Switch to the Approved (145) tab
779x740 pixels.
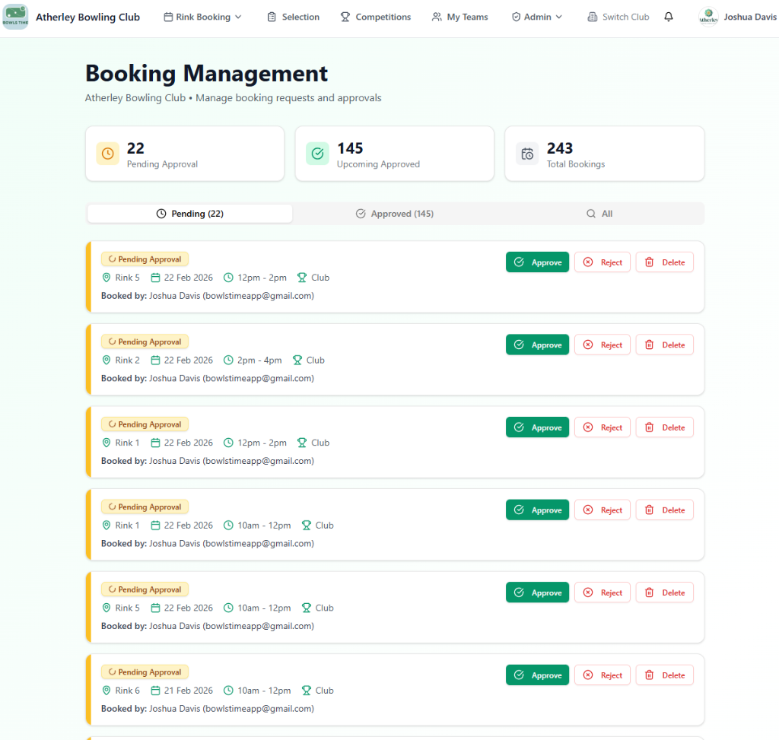(395, 214)
